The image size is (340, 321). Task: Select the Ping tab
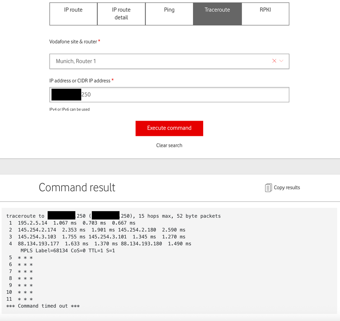(169, 14)
